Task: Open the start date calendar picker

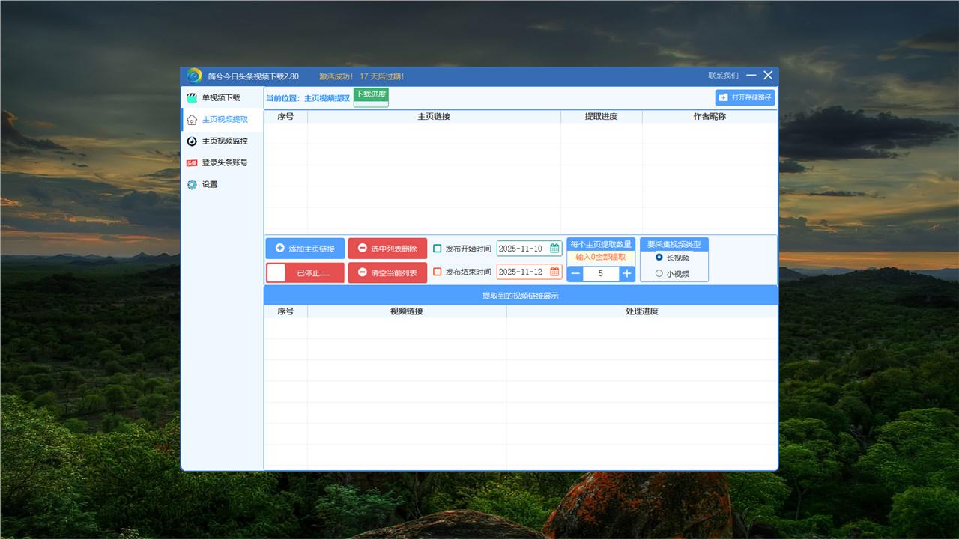Action: pyautogui.click(x=554, y=249)
